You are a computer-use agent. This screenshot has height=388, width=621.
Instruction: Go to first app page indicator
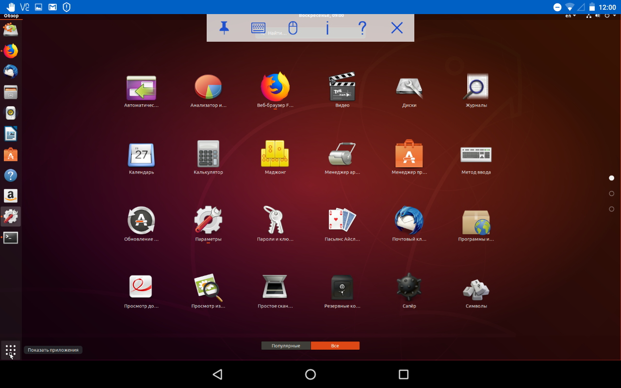pos(611,178)
